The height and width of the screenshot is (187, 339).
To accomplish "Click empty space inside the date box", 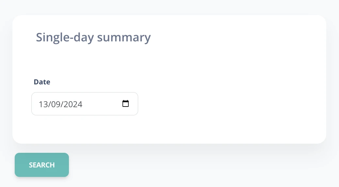I will pyautogui.click(x=102, y=104).
